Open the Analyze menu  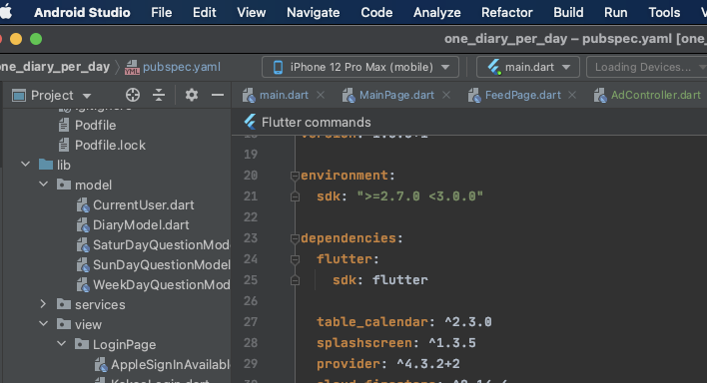[x=437, y=12]
